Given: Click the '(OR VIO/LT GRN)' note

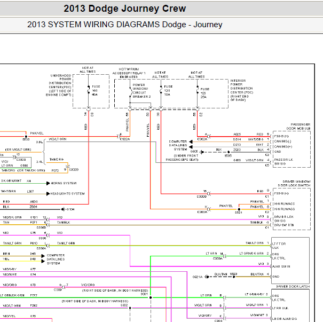Looking at the screenshot, I should 18,150.
